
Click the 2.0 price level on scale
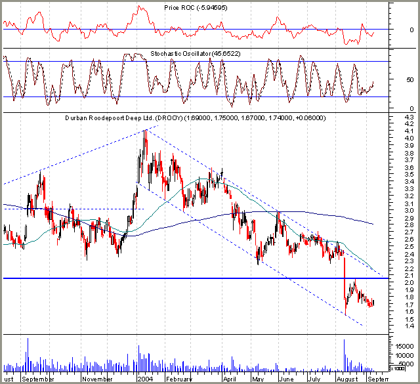[x=402, y=282]
